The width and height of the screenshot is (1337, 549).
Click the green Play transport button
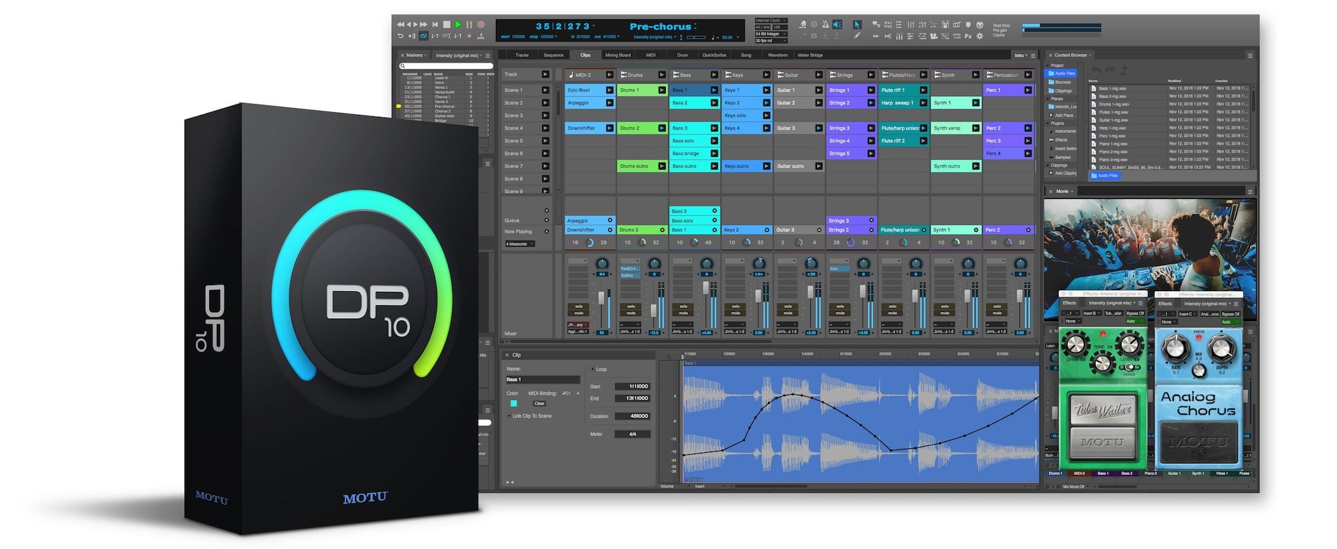(458, 25)
